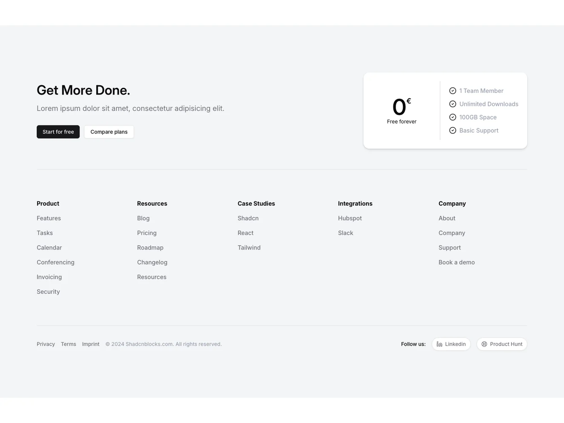Open the Changelog
This screenshot has width=564, height=423.
tap(152, 262)
